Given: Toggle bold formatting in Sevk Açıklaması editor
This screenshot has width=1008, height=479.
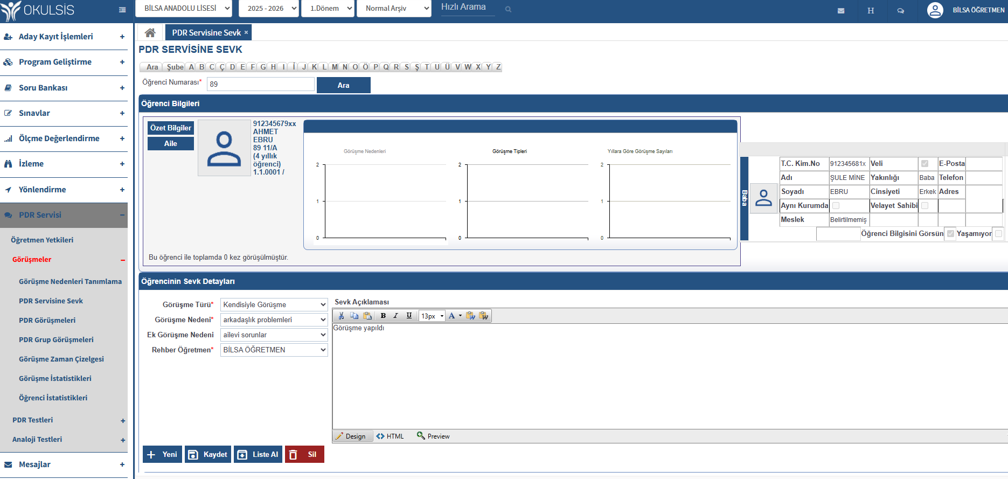Looking at the screenshot, I should [x=383, y=316].
